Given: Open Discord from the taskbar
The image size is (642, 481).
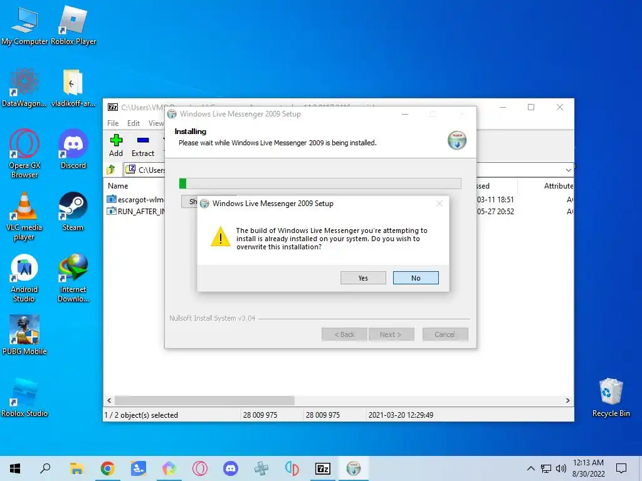Looking at the screenshot, I should click(231, 468).
